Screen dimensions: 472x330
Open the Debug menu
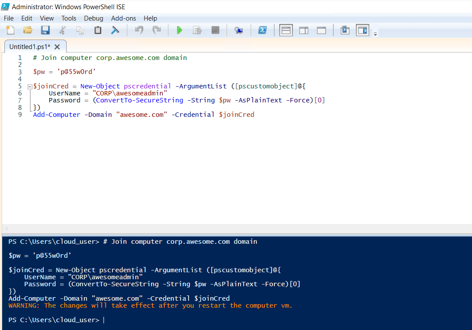tap(94, 18)
